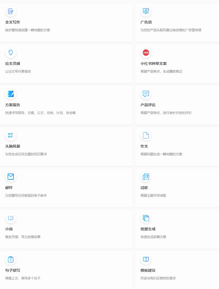Select the 句子续写 clipboard icon
Image resolution: width=219 pixels, height=289 pixels.
(x=11, y=259)
